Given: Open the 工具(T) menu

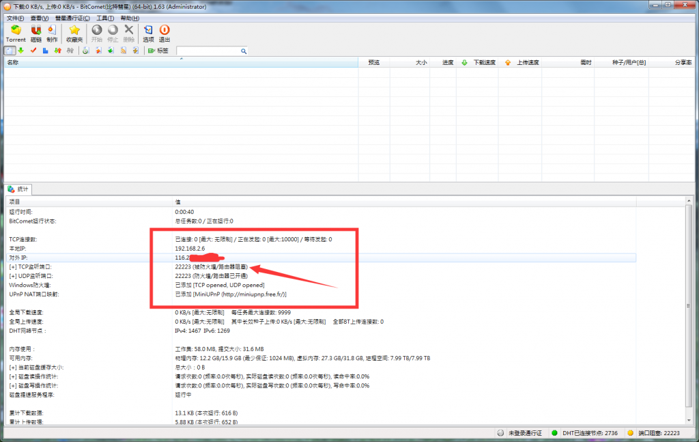Looking at the screenshot, I should click(105, 18).
